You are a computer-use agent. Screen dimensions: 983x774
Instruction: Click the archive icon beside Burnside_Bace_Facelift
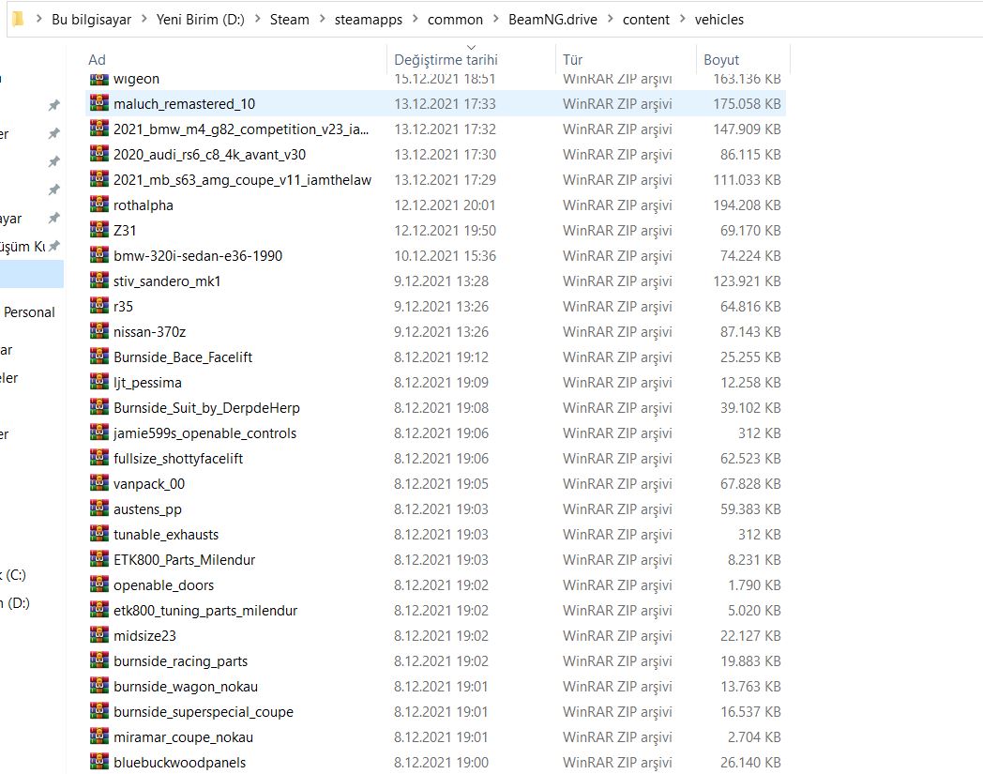coord(99,357)
